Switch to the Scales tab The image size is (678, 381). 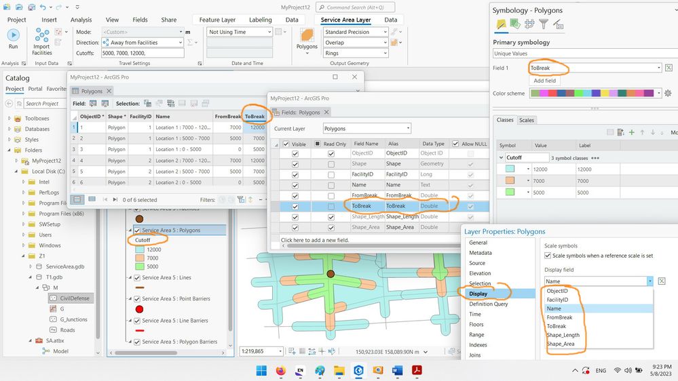(x=527, y=120)
